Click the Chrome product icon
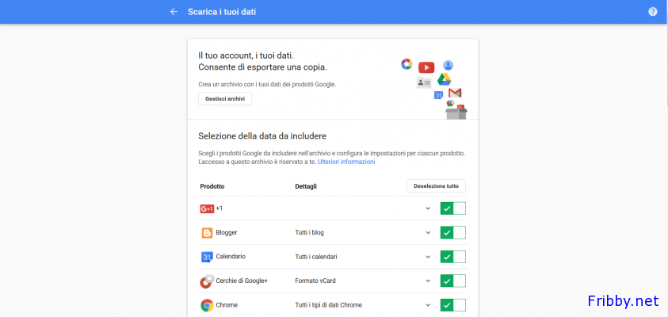Viewport: 668px width, 317px height. pyautogui.click(x=207, y=305)
